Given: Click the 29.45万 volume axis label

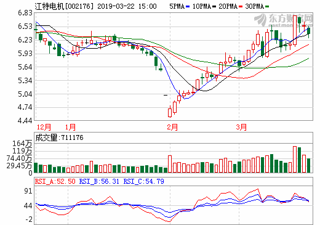Looking at the screenshot, I should pyautogui.click(x=19, y=165).
